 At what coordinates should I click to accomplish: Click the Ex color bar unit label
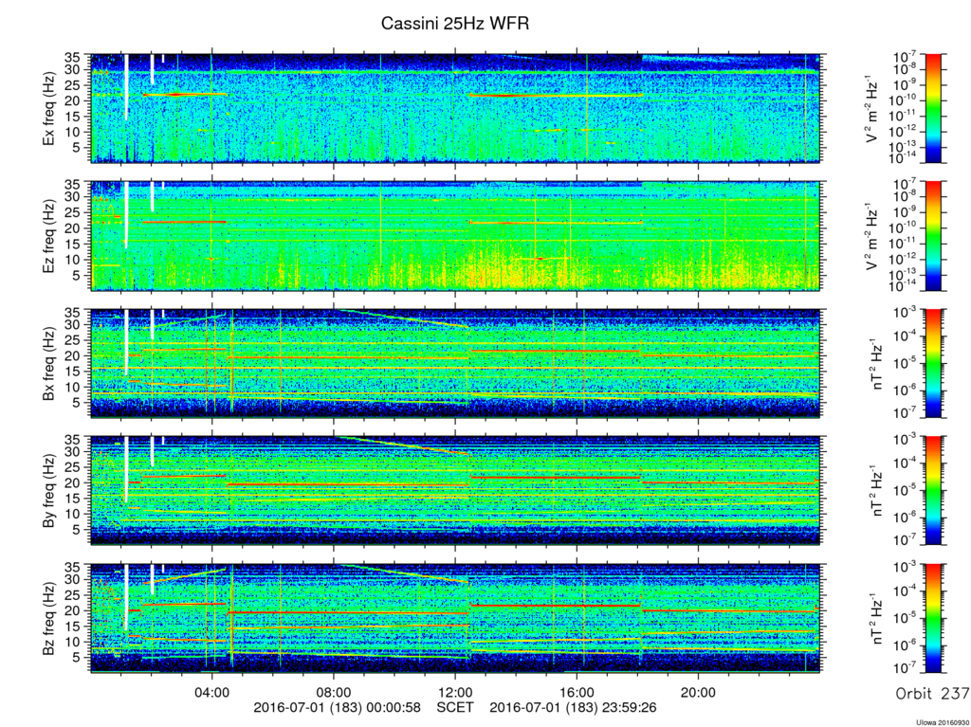click(x=873, y=110)
